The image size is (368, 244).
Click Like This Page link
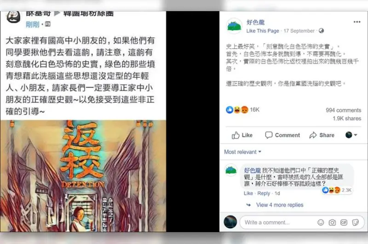click(263, 31)
